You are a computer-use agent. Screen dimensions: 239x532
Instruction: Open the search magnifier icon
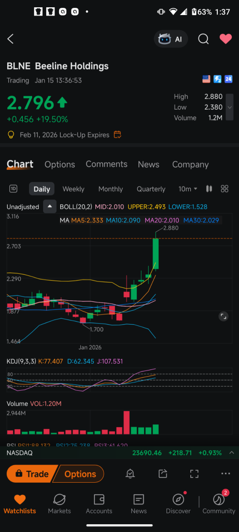point(203,39)
